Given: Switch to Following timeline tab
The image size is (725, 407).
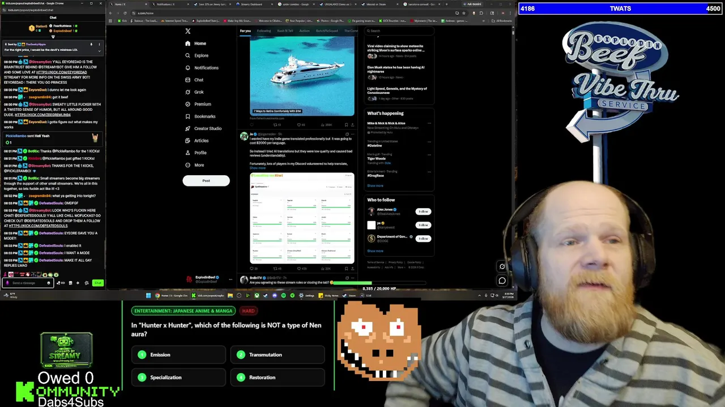Looking at the screenshot, I should [264, 31].
